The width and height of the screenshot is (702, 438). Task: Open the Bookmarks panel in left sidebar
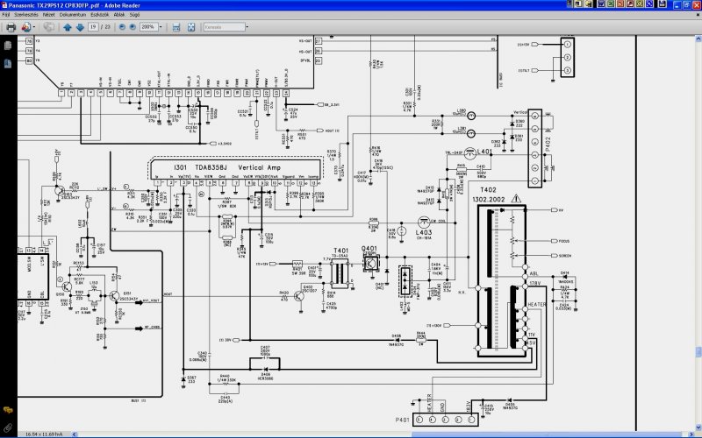[8, 64]
